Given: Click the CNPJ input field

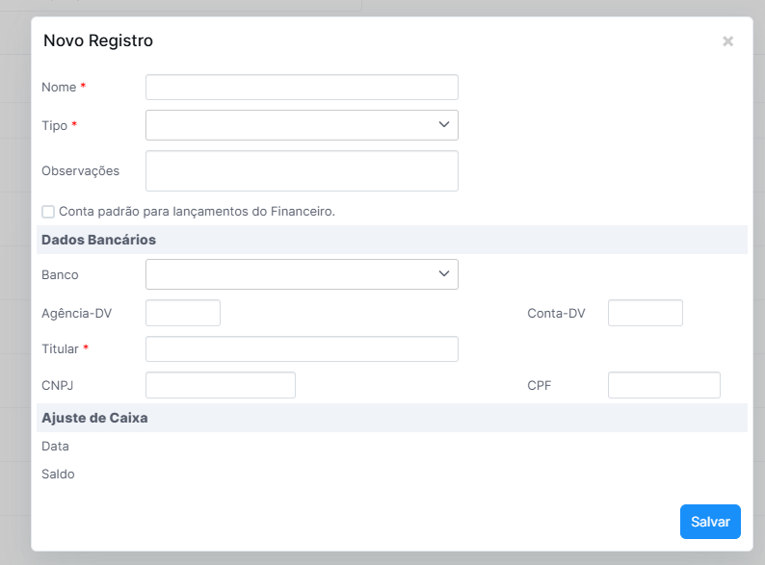Looking at the screenshot, I should click(x=220, y=385).
